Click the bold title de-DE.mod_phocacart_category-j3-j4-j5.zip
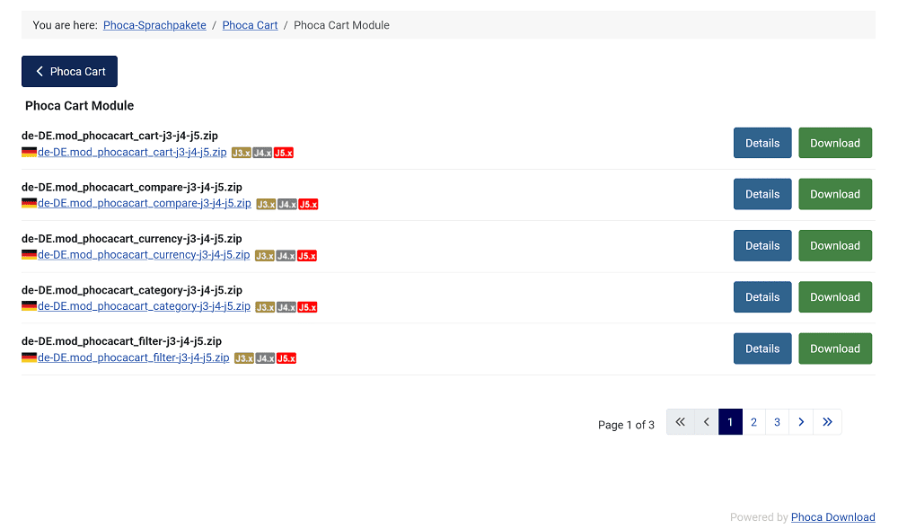 132,290
